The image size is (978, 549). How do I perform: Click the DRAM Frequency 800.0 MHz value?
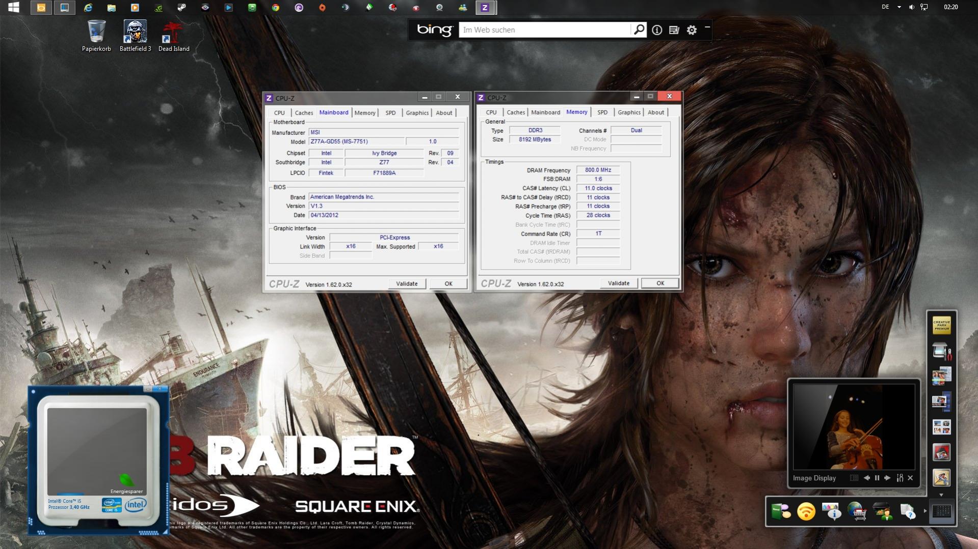[598, 170]
